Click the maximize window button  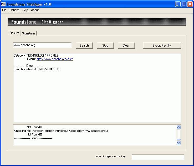point(184,4)
